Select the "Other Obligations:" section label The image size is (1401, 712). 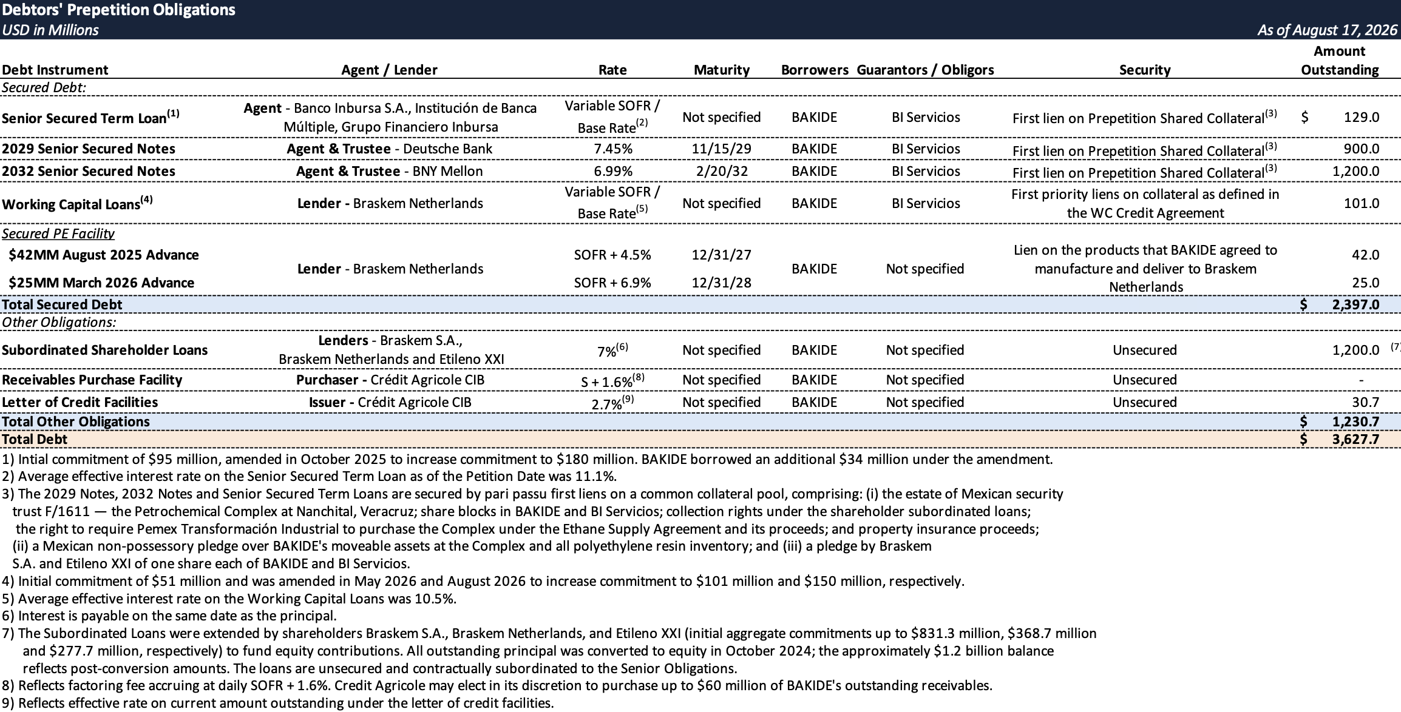(x=58, y=322)
